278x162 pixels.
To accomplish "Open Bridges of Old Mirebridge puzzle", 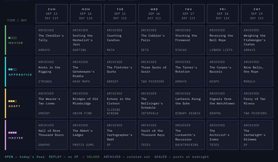I will coord(86,103).
